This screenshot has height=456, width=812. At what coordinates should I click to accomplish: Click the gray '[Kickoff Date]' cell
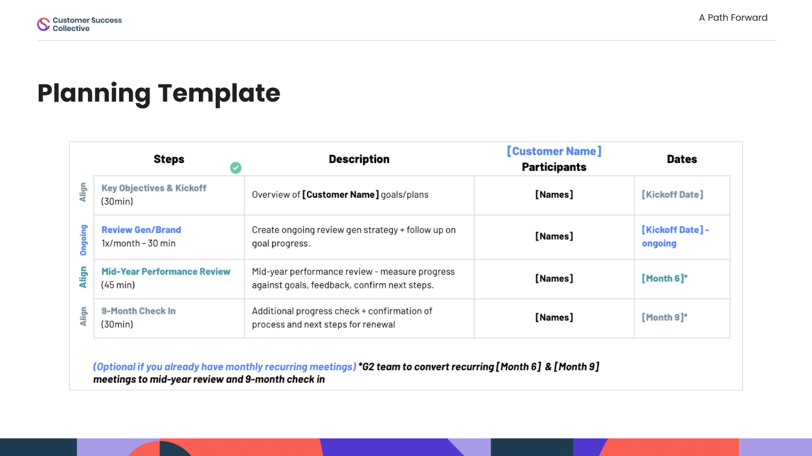682,195
